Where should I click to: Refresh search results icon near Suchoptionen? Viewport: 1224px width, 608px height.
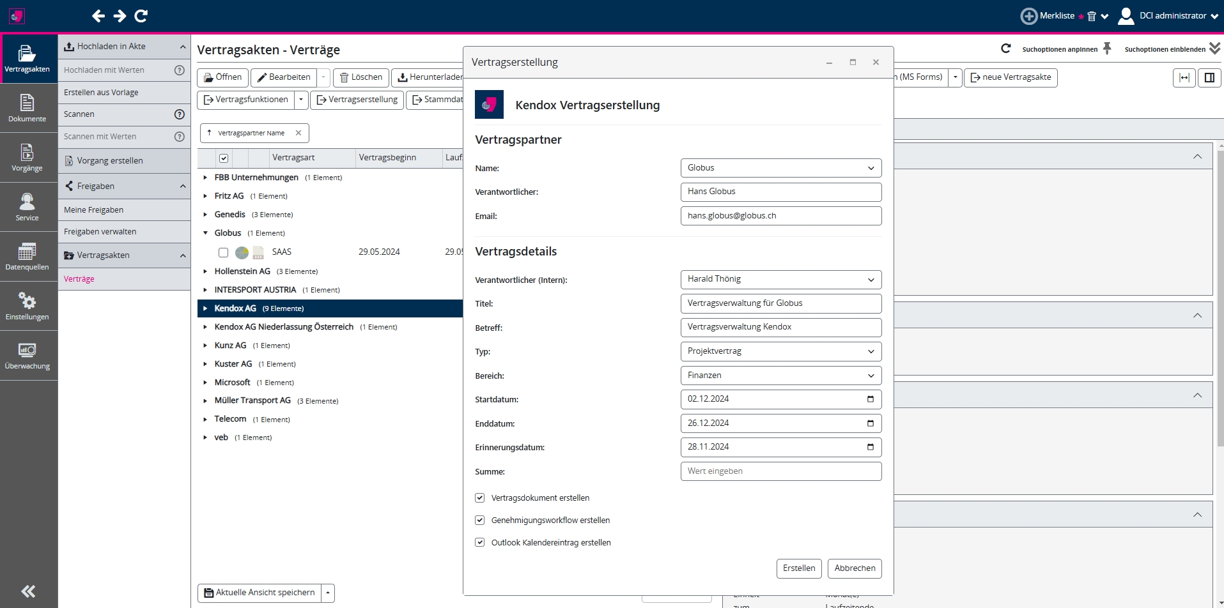click(x=1006, y=49)
